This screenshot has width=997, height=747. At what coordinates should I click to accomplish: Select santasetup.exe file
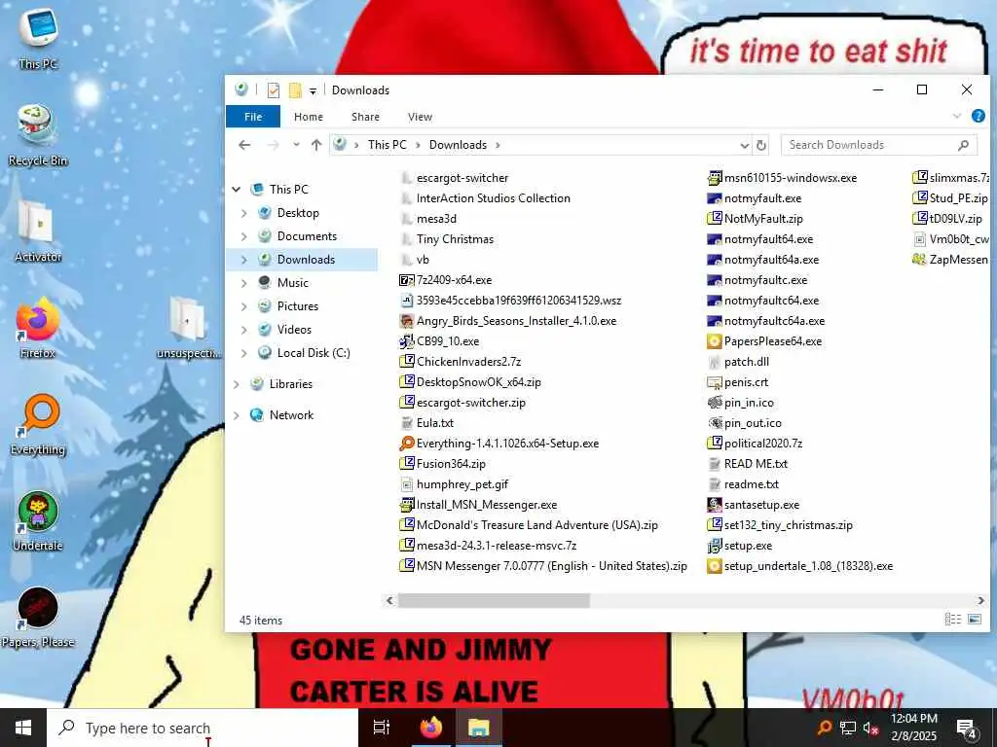754,505
